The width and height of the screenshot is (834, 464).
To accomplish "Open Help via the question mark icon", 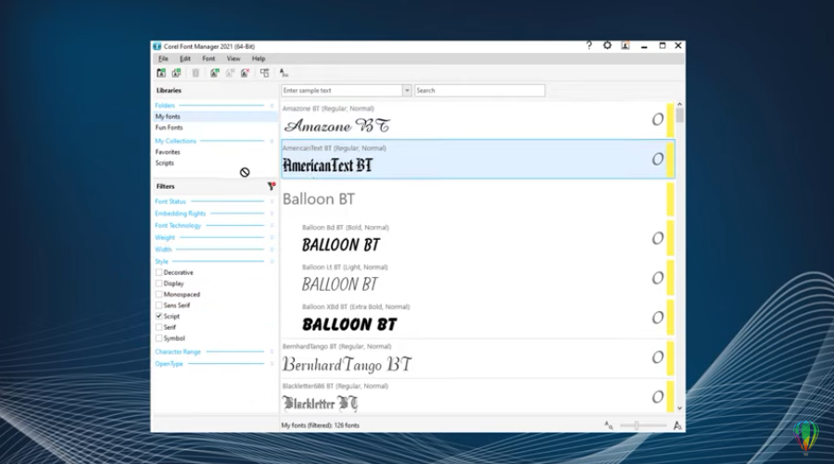I will [x=588, y=45].
